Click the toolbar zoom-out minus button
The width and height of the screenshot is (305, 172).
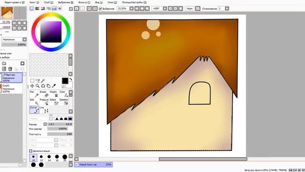(x=137, y=9)
